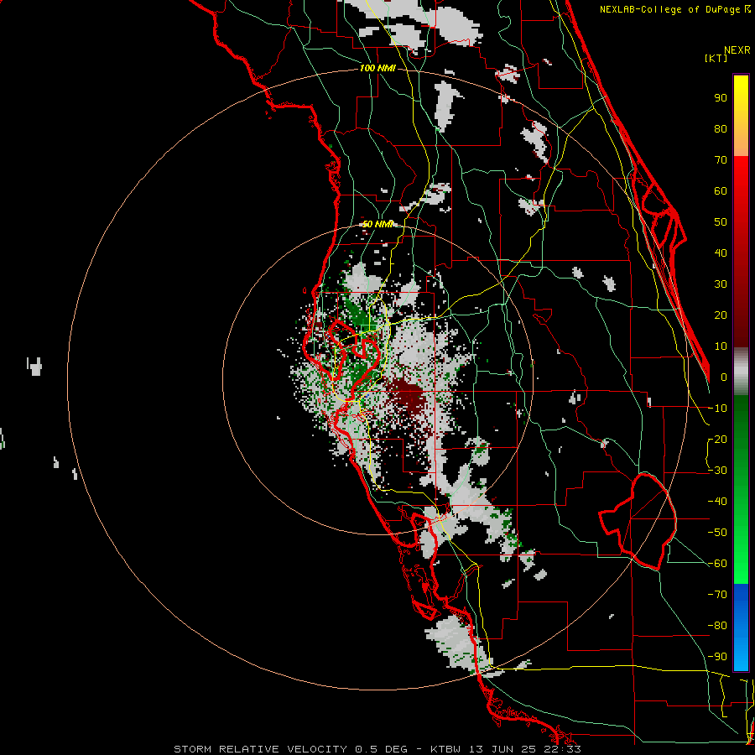The image size is (755, 755).
Task: Click the "40" value on the velocity scale
Action: (721, 253)
